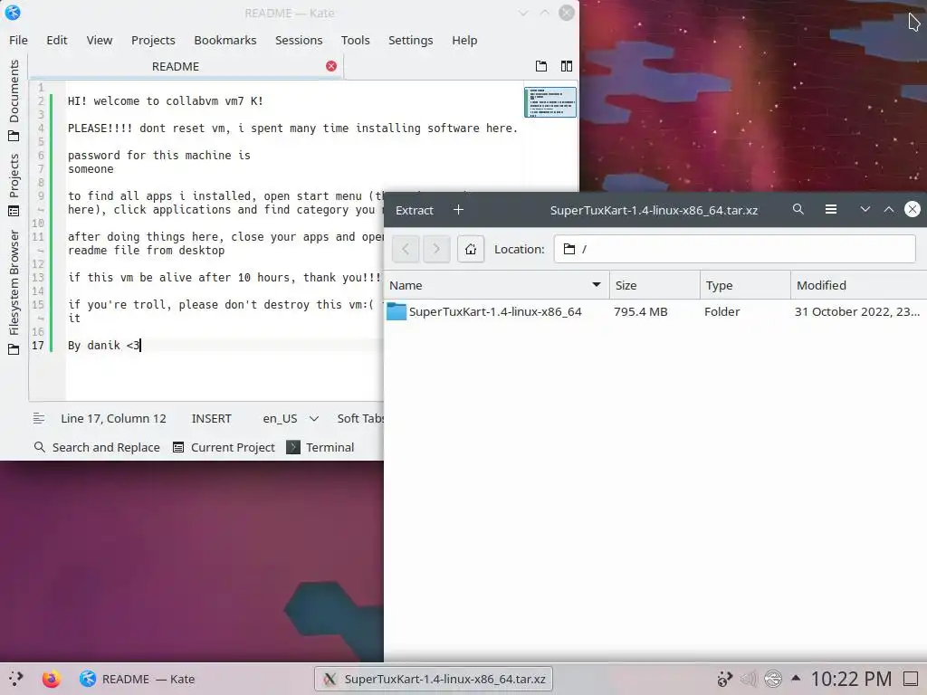Sort by the Type column header
The height and width of the screenshot is (695, 927).
745,285
